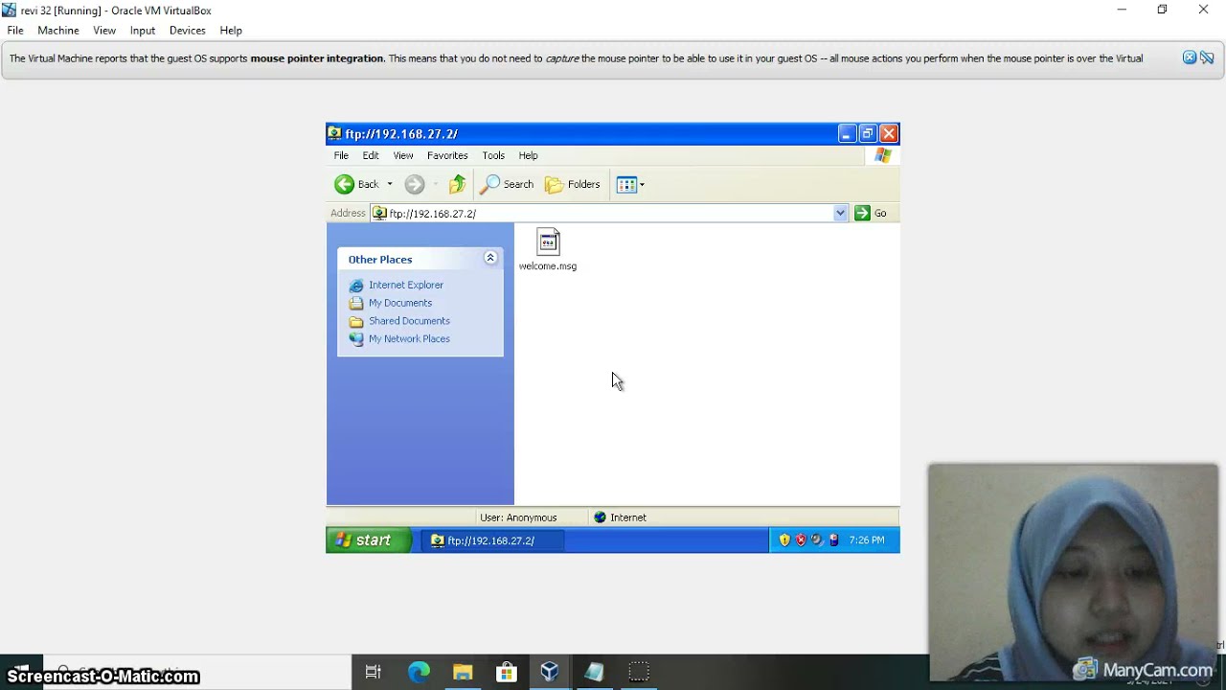
Task: Open the Internet Explorer link
Action: click(x=406, y=285)
